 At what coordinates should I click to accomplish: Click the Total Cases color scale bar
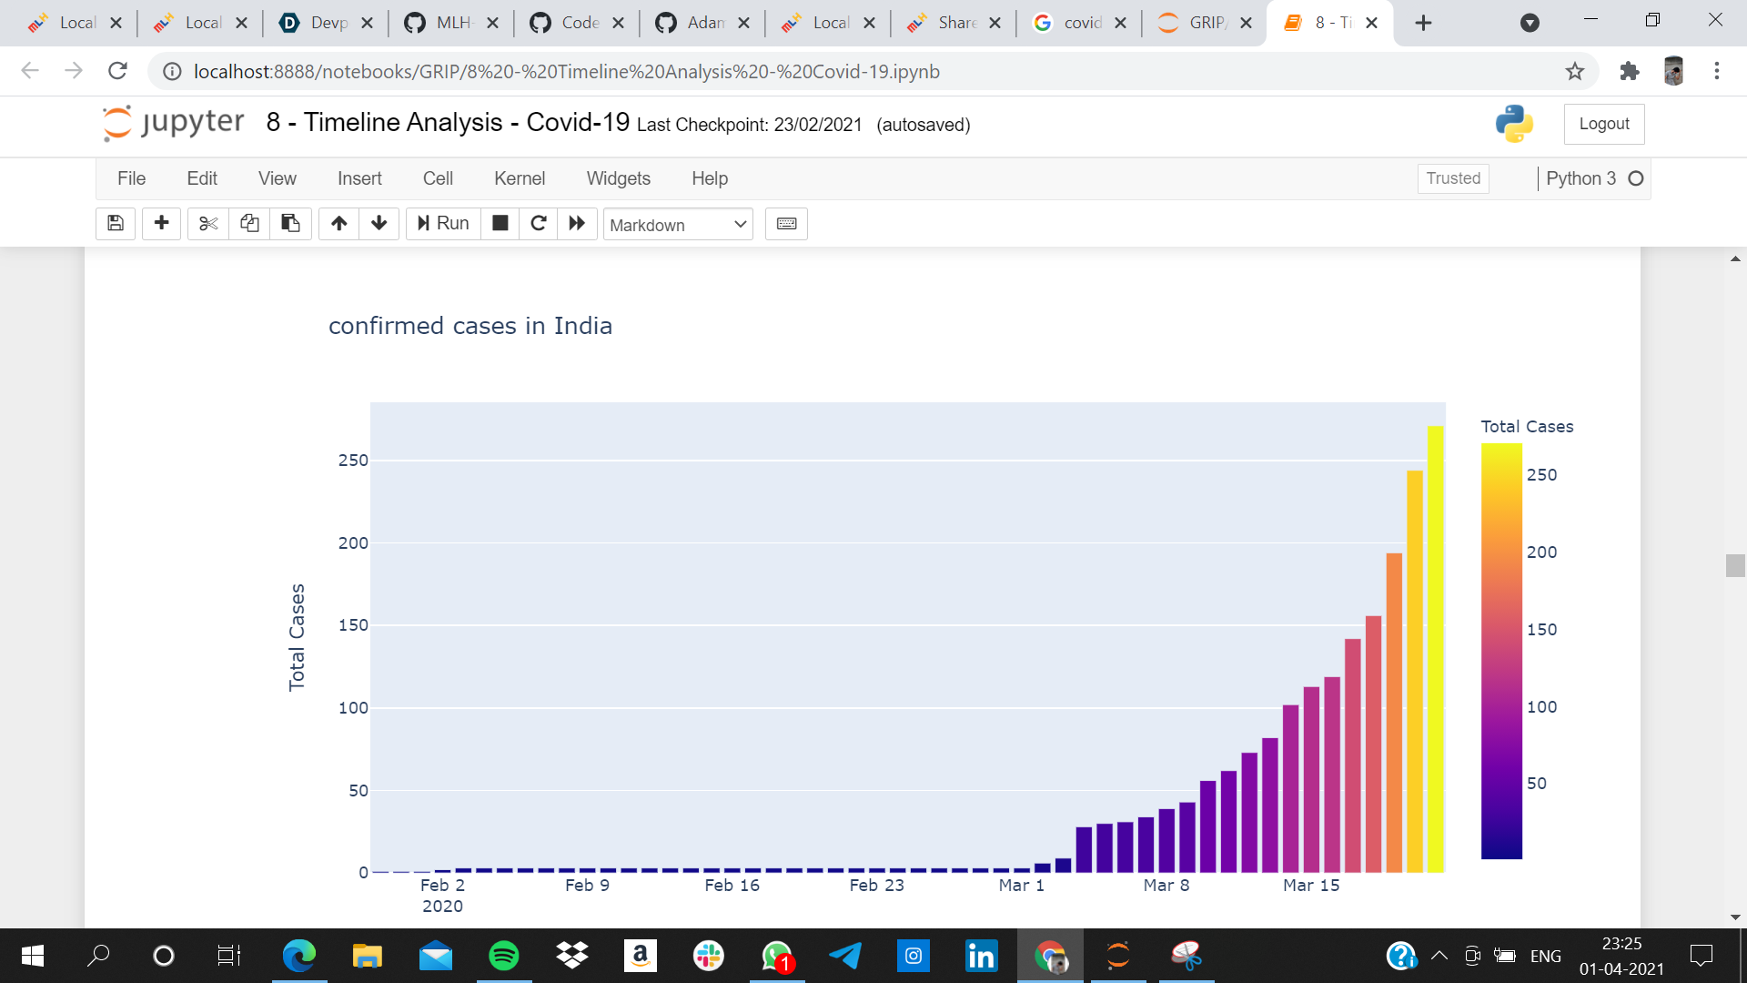point(1500,651)
